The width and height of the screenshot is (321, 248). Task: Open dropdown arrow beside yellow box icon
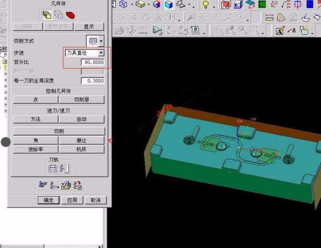coord(149,4)
